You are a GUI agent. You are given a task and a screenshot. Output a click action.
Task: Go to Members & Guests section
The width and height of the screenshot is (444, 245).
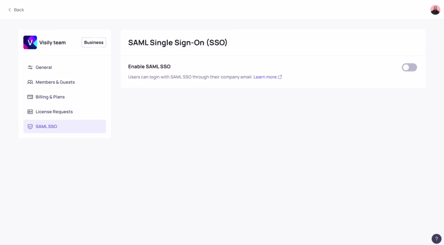coord(65,82)
